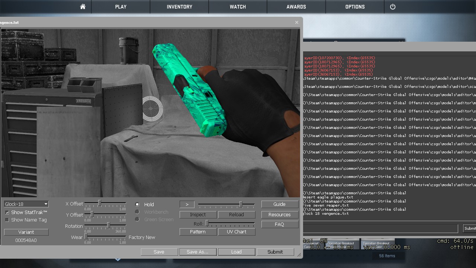Click the animation timeline slider beside play
The width and height of the screenshot is (476, 268).
pos(226,204)
